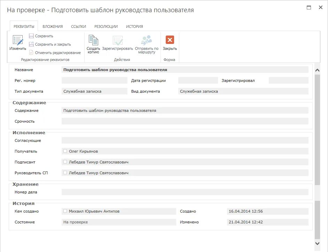Click Лебедев Тимур Святославович in the Подписант row
Image resolution: width=328 pixels, height=252 pixels.
(x=99, y=162)
